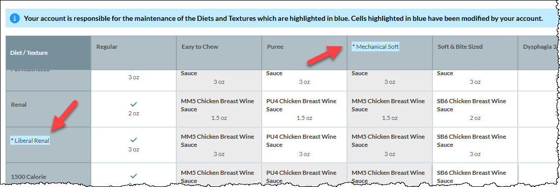This screenshot has height=187, width=560.
Task: Open Liberal Renal Puree PU4 cell
Action: tap(304, 145)
